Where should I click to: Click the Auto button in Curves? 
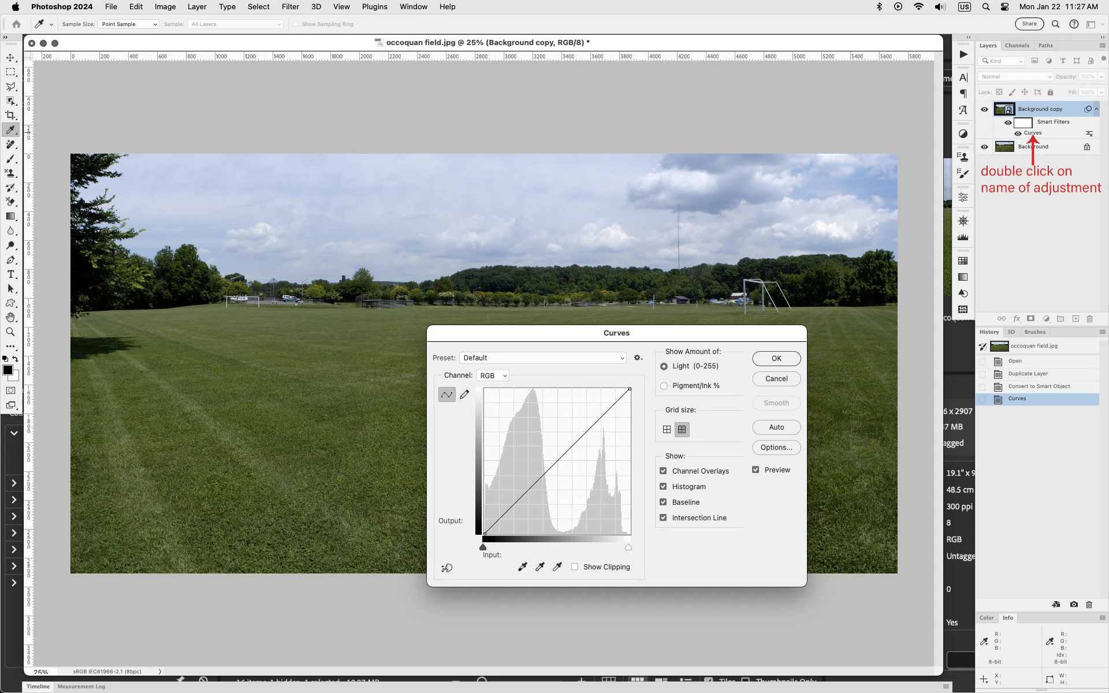(776, 427)
